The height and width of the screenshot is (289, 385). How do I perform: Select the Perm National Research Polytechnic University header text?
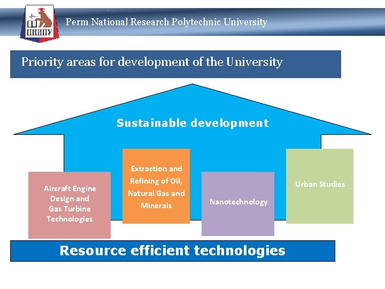[166, 22]
